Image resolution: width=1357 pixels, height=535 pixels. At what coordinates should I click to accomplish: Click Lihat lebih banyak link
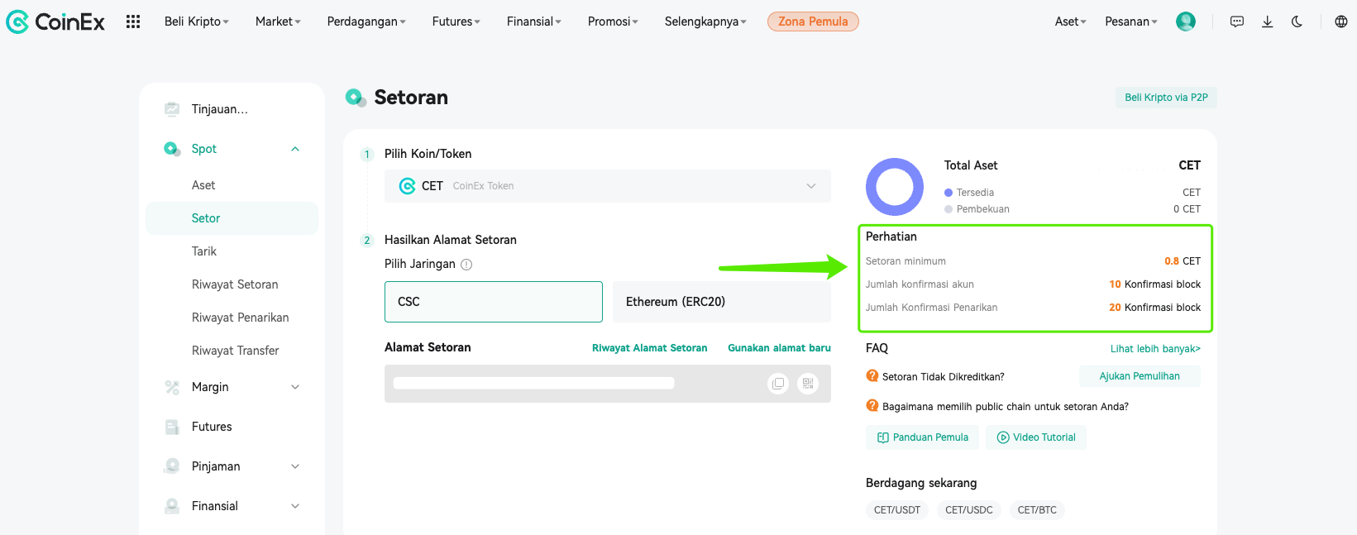(x=1155, y=349)
